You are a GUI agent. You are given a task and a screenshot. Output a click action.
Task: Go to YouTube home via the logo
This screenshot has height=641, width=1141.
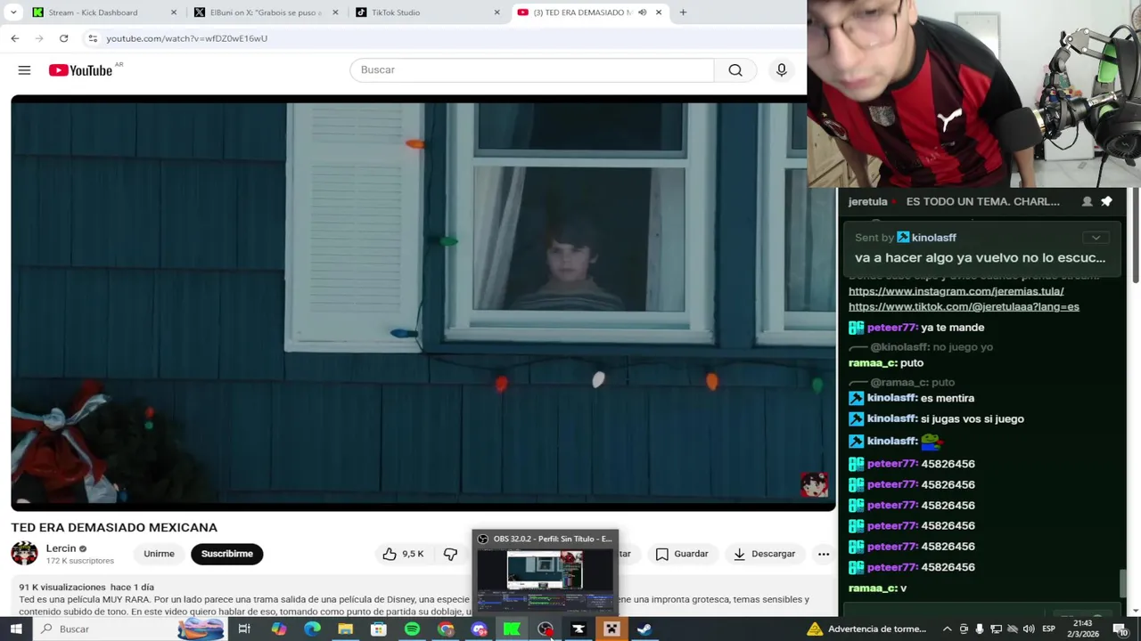80,70
